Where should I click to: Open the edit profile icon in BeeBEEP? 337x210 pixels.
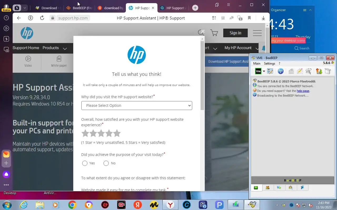pos(270,71)
